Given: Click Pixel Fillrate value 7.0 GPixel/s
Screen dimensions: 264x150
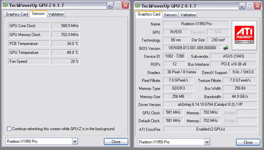Looking at the screenshot, I should (x=178, y=80).
